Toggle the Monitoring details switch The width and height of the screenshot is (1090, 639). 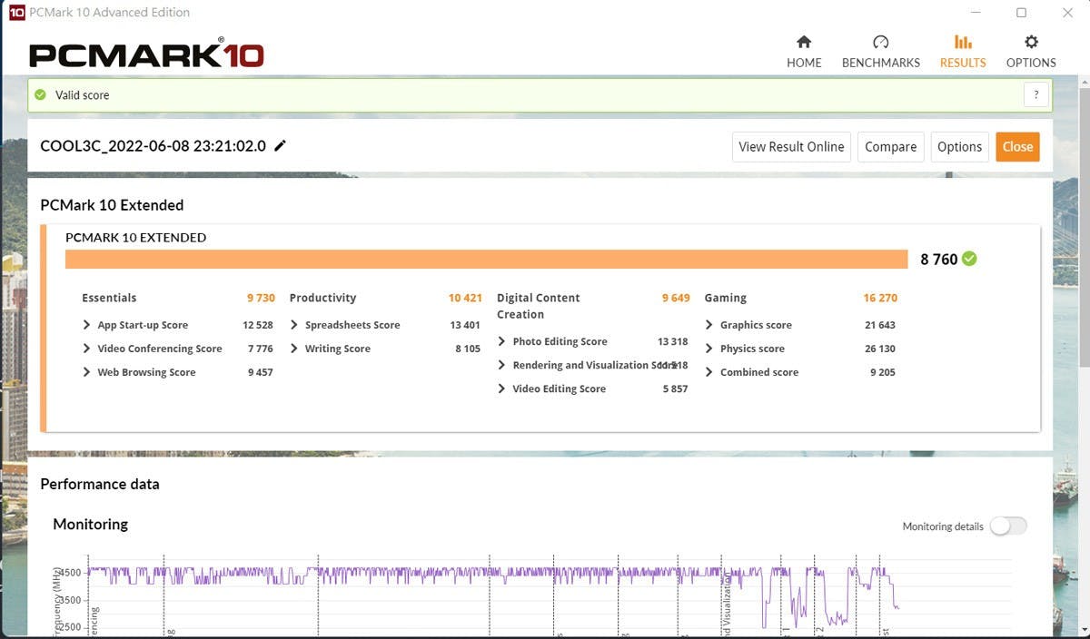[1008, 526]
